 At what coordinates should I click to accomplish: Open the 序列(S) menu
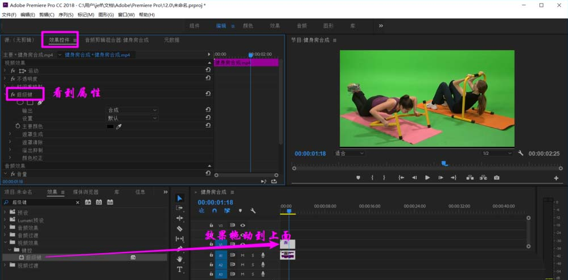66,15
